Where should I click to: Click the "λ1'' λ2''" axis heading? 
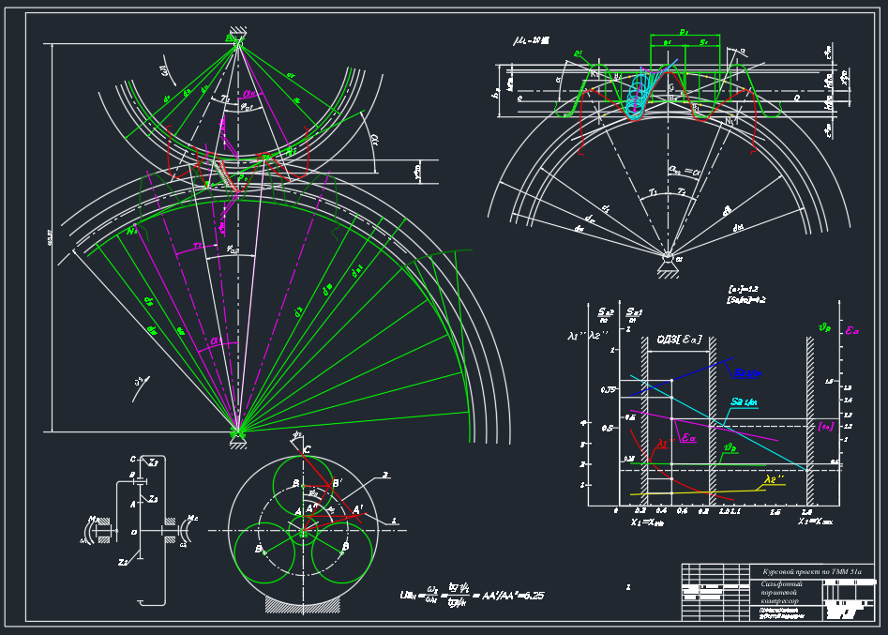point(587,336)
